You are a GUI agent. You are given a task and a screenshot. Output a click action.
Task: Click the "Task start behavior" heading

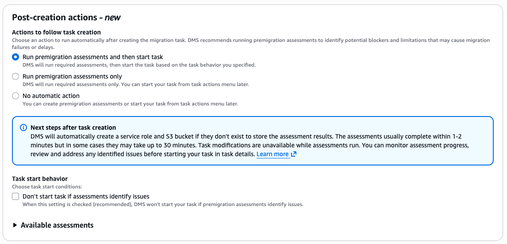[x=40, y=179]
